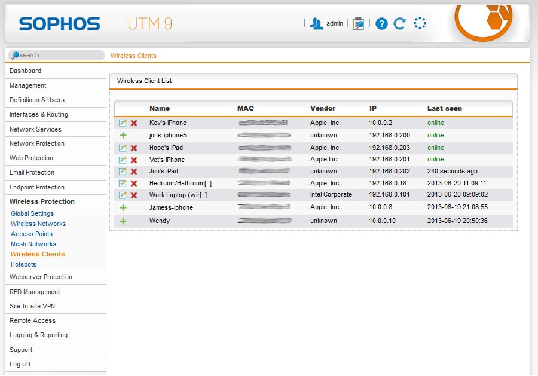The height and width of the screenshot is (376, 538).
Task: Click the reload arrow icon in header
Action: tap(400, 24)
